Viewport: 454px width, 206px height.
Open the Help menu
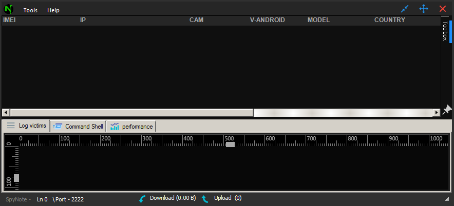53,10
